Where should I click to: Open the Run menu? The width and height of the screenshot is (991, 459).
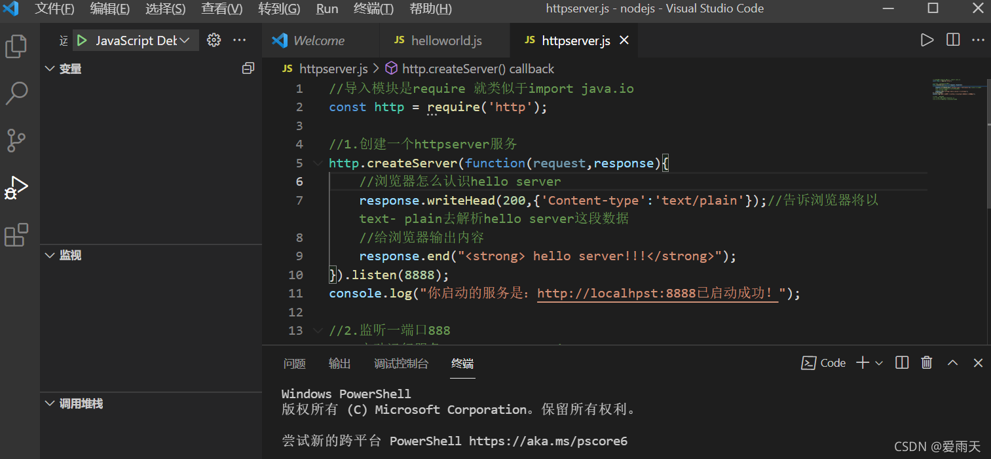[x=327, y=8]
